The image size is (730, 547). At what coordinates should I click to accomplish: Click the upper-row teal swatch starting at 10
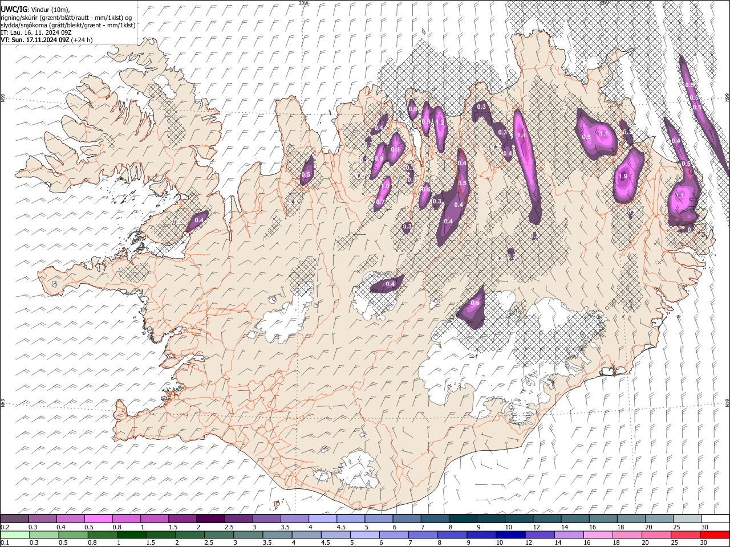click(x=519, y=519)
